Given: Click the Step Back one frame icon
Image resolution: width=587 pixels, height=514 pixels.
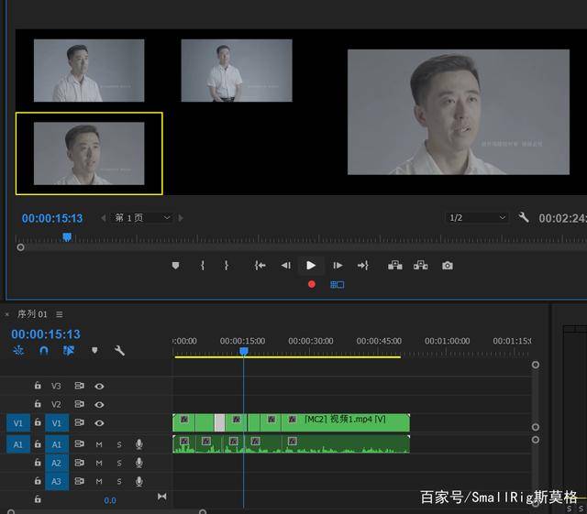Looking at the screenshot, I should point(285,266).
